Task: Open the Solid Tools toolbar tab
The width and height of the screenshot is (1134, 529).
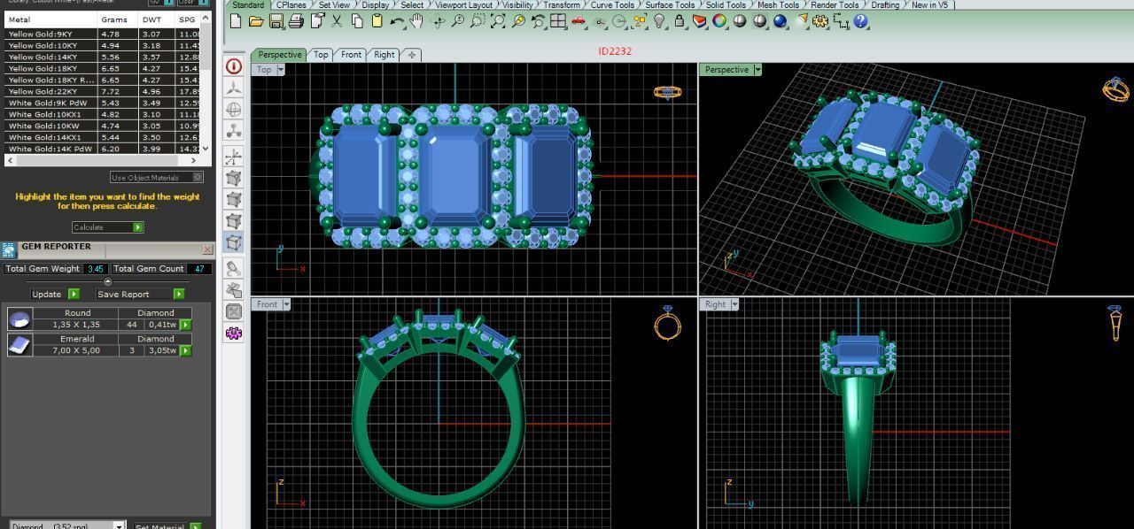Action: tap(726, 5)
